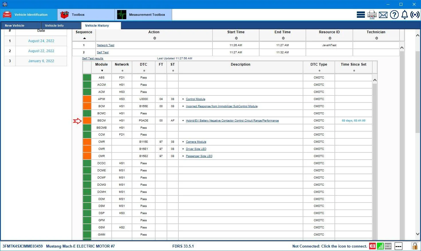Click the U3000 DTC code cell

144,99
